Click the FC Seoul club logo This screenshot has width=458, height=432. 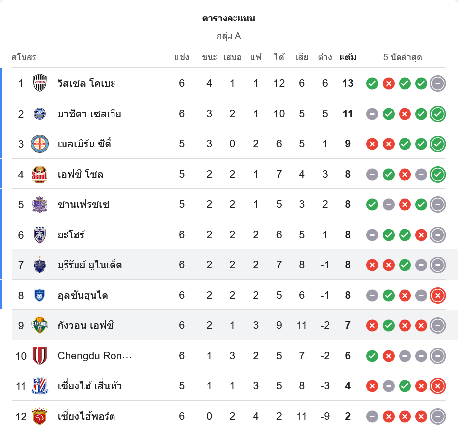coord(40,174)
